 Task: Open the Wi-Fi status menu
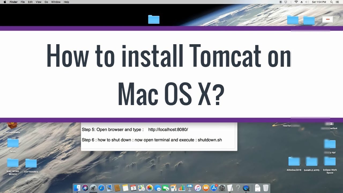click(x=296, y=2)
